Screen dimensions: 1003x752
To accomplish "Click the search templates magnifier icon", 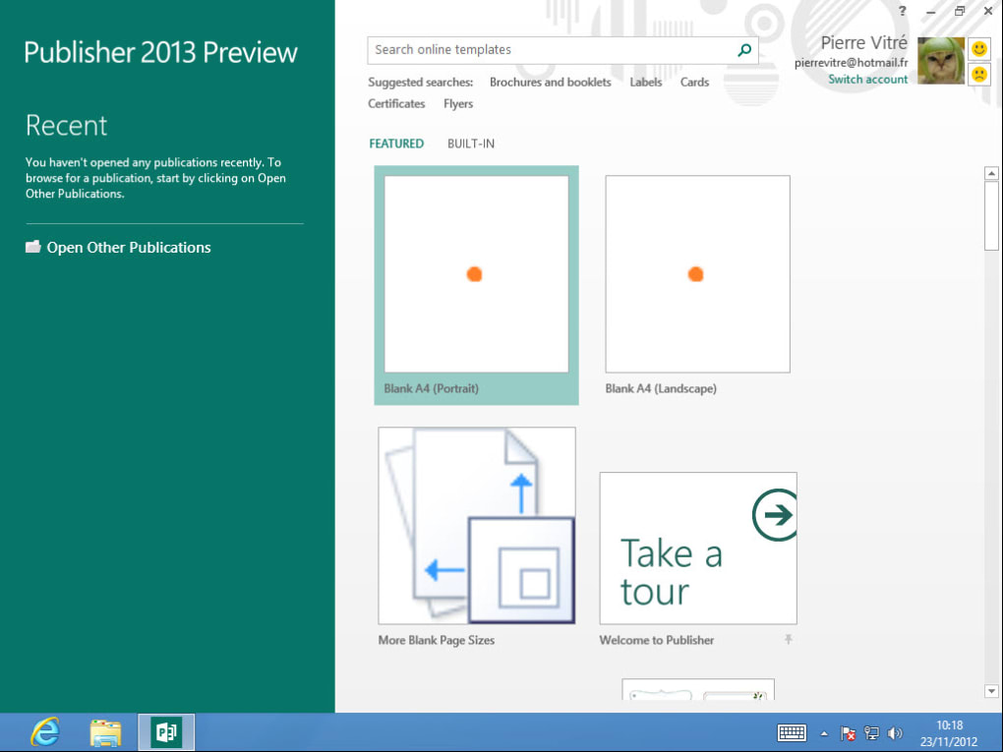I will click(744, 49).
